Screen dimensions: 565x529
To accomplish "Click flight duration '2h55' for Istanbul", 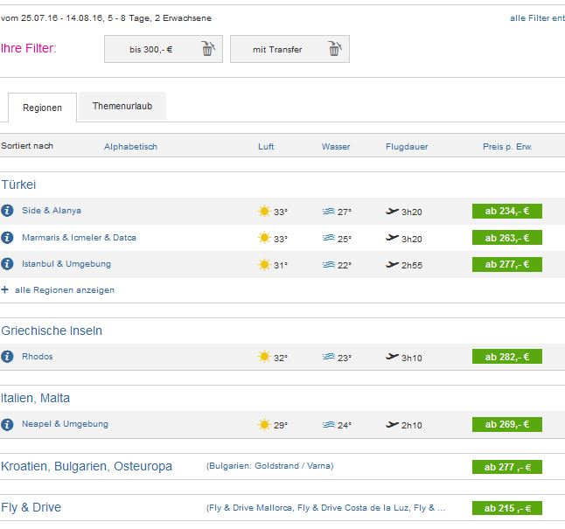I will [x=411, y=265].
